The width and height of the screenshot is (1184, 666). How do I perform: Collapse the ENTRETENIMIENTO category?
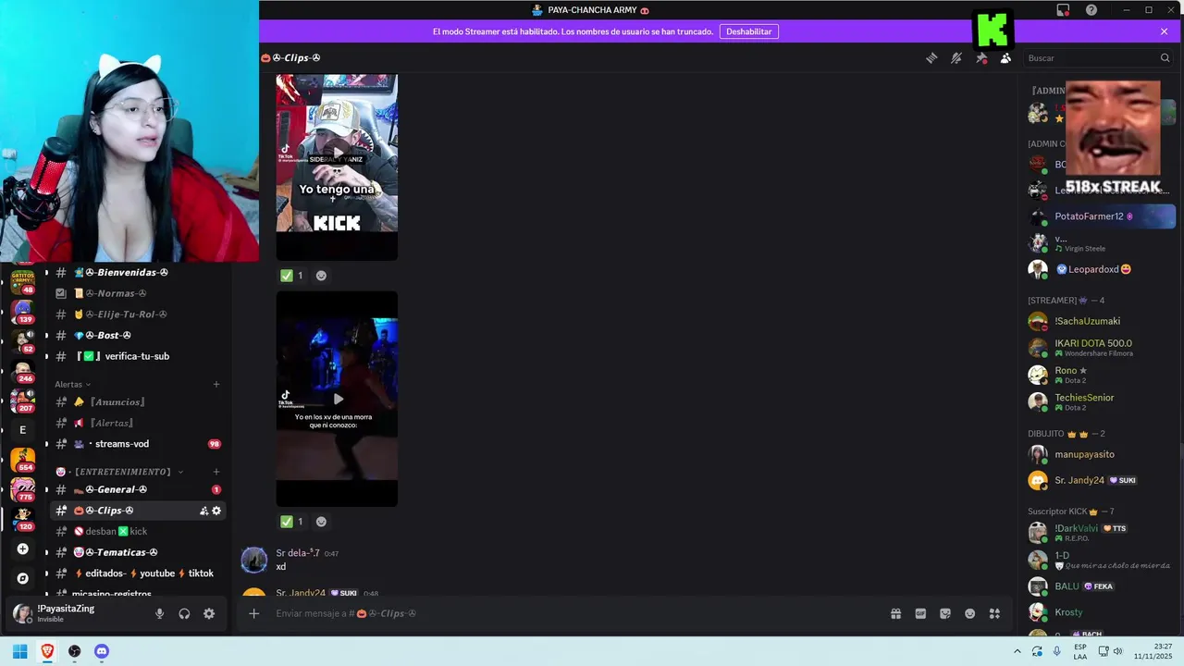119,472
